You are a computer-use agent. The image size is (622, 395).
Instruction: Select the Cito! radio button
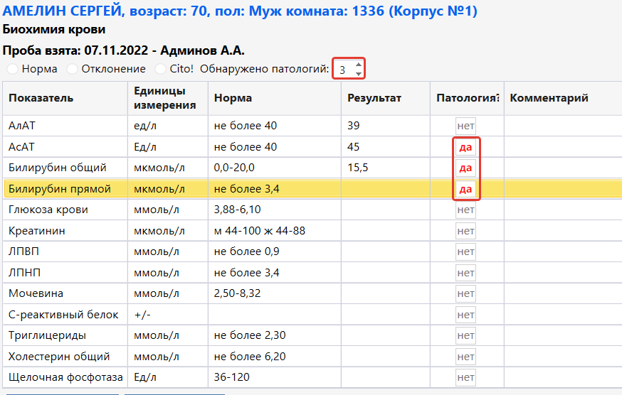(x=161, y=69)
